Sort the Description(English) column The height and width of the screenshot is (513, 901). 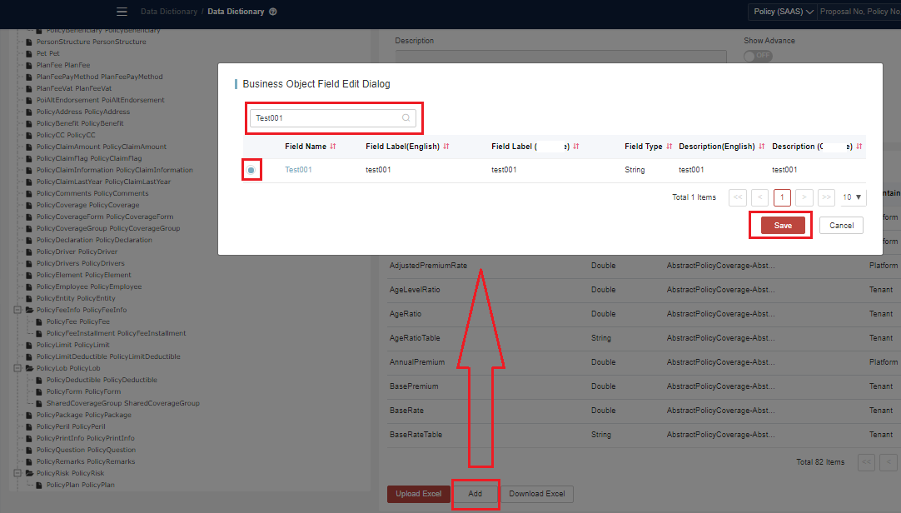coord(760,147)
